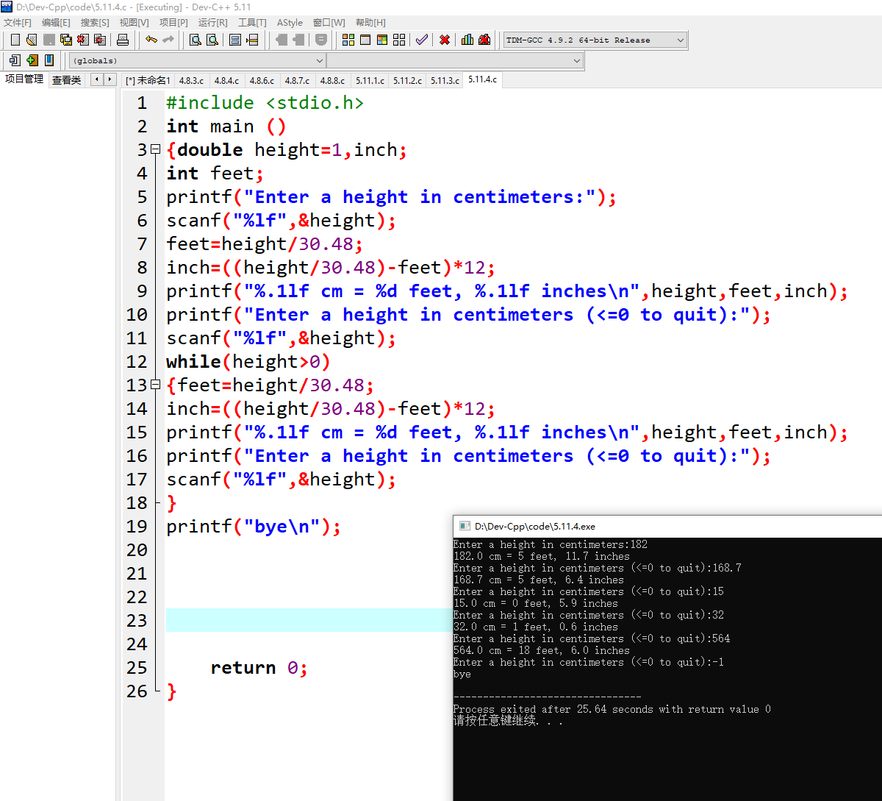Open the 工具[T] menu
This screenshot has height=801, width=882.
252,22
